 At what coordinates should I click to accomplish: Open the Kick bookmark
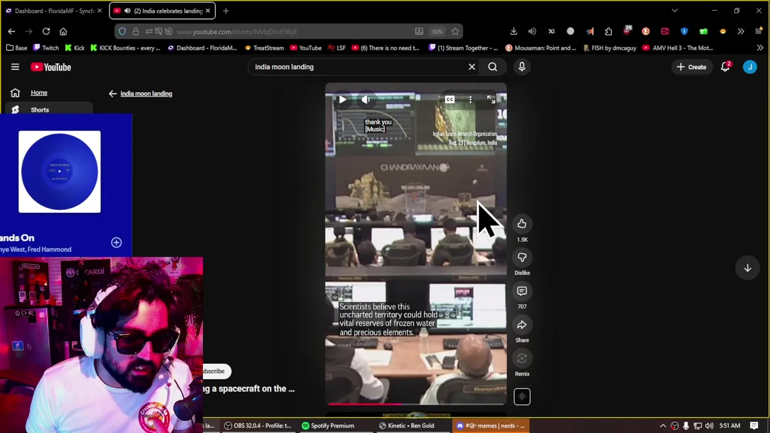pyautogui.click(x=74, y=48)
